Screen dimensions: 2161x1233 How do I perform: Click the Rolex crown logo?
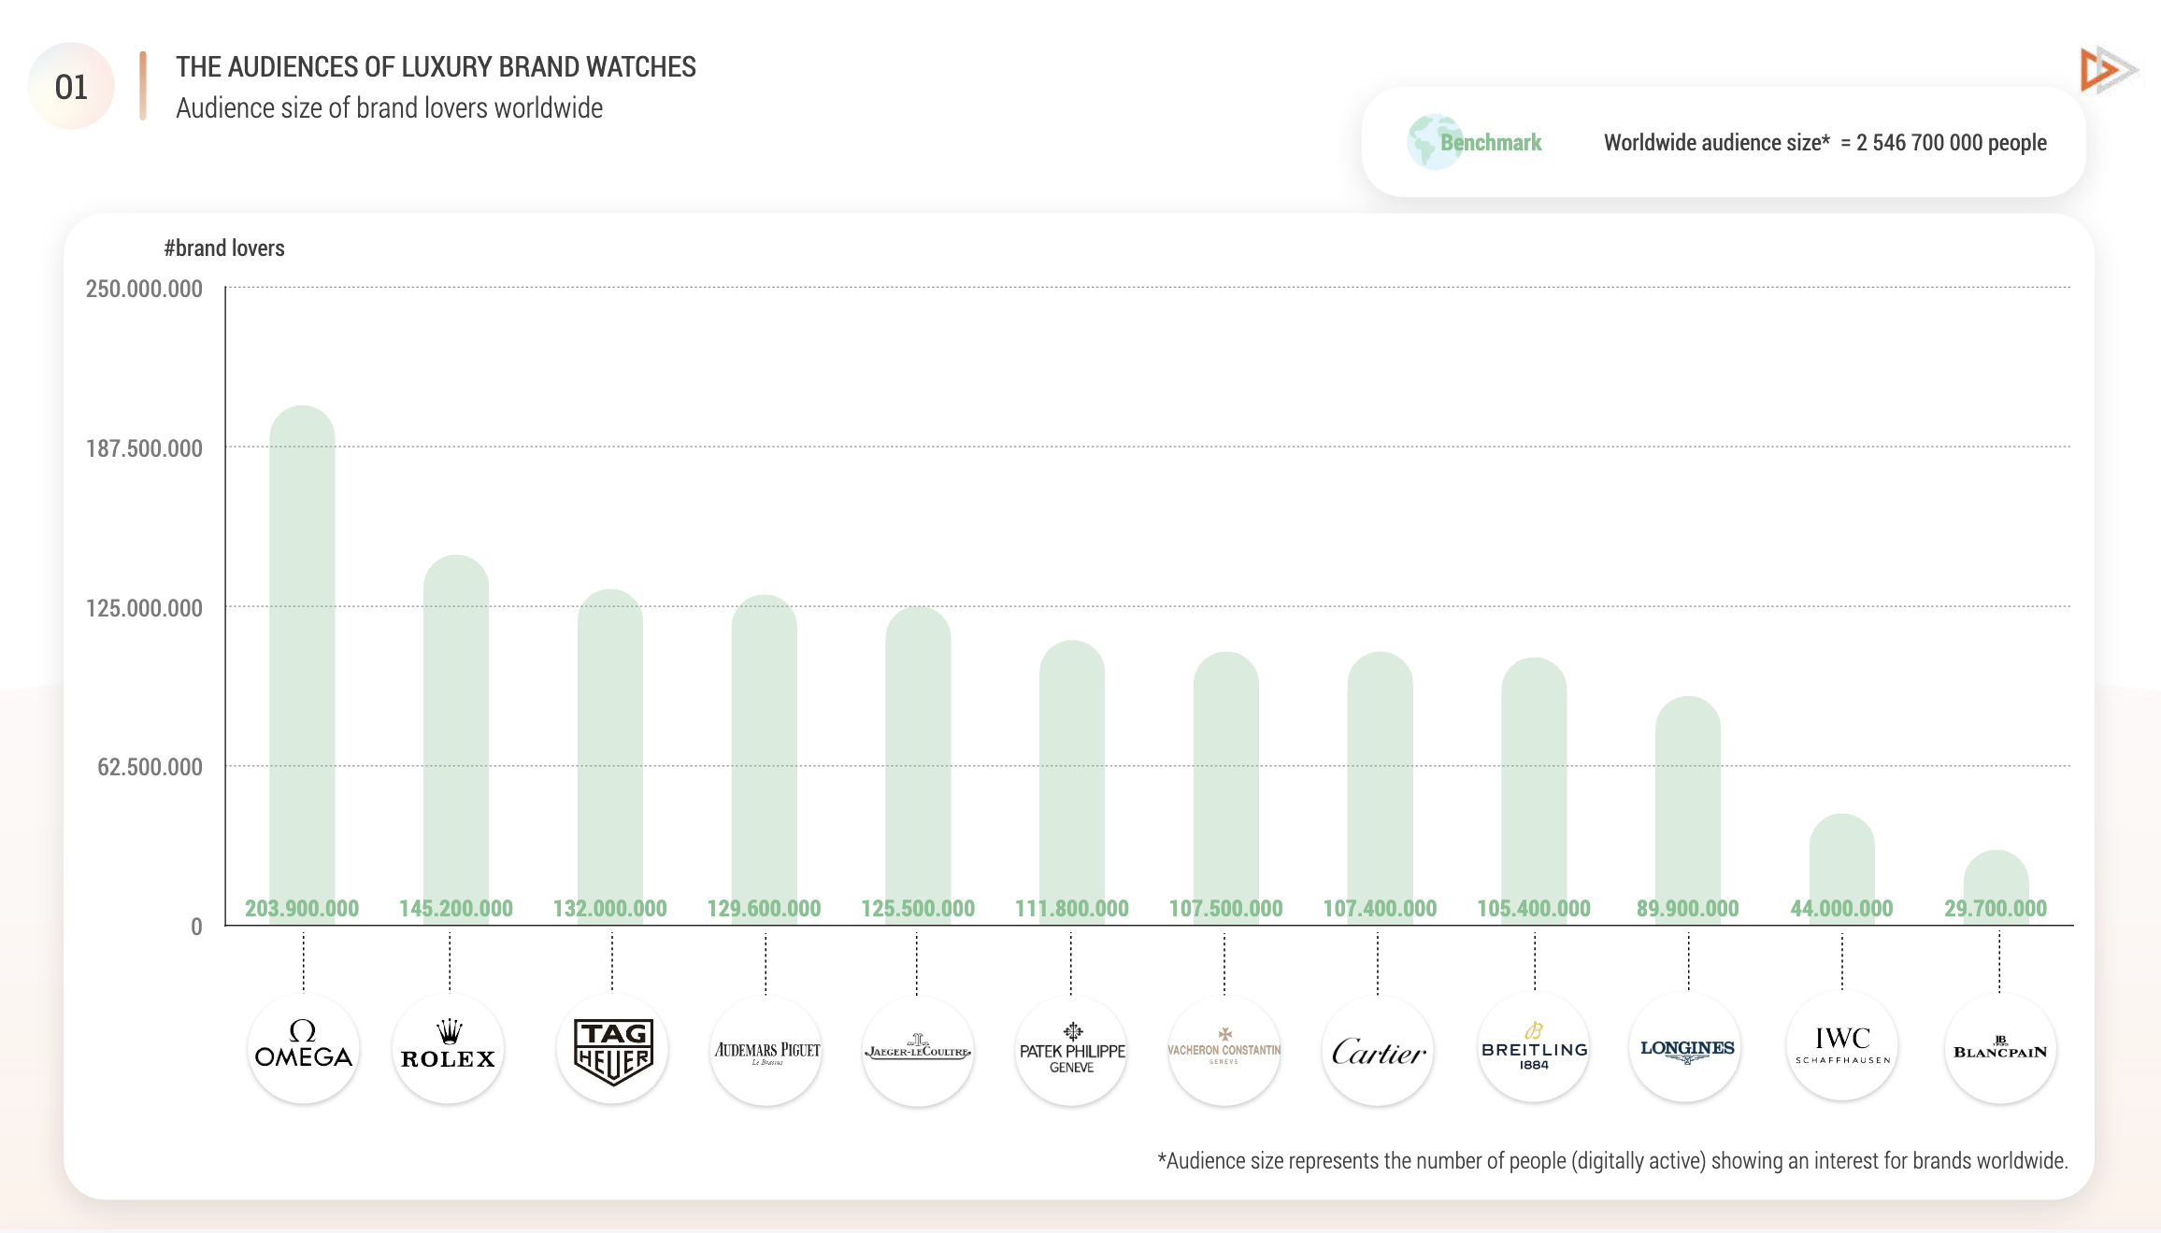[449, 1048]
